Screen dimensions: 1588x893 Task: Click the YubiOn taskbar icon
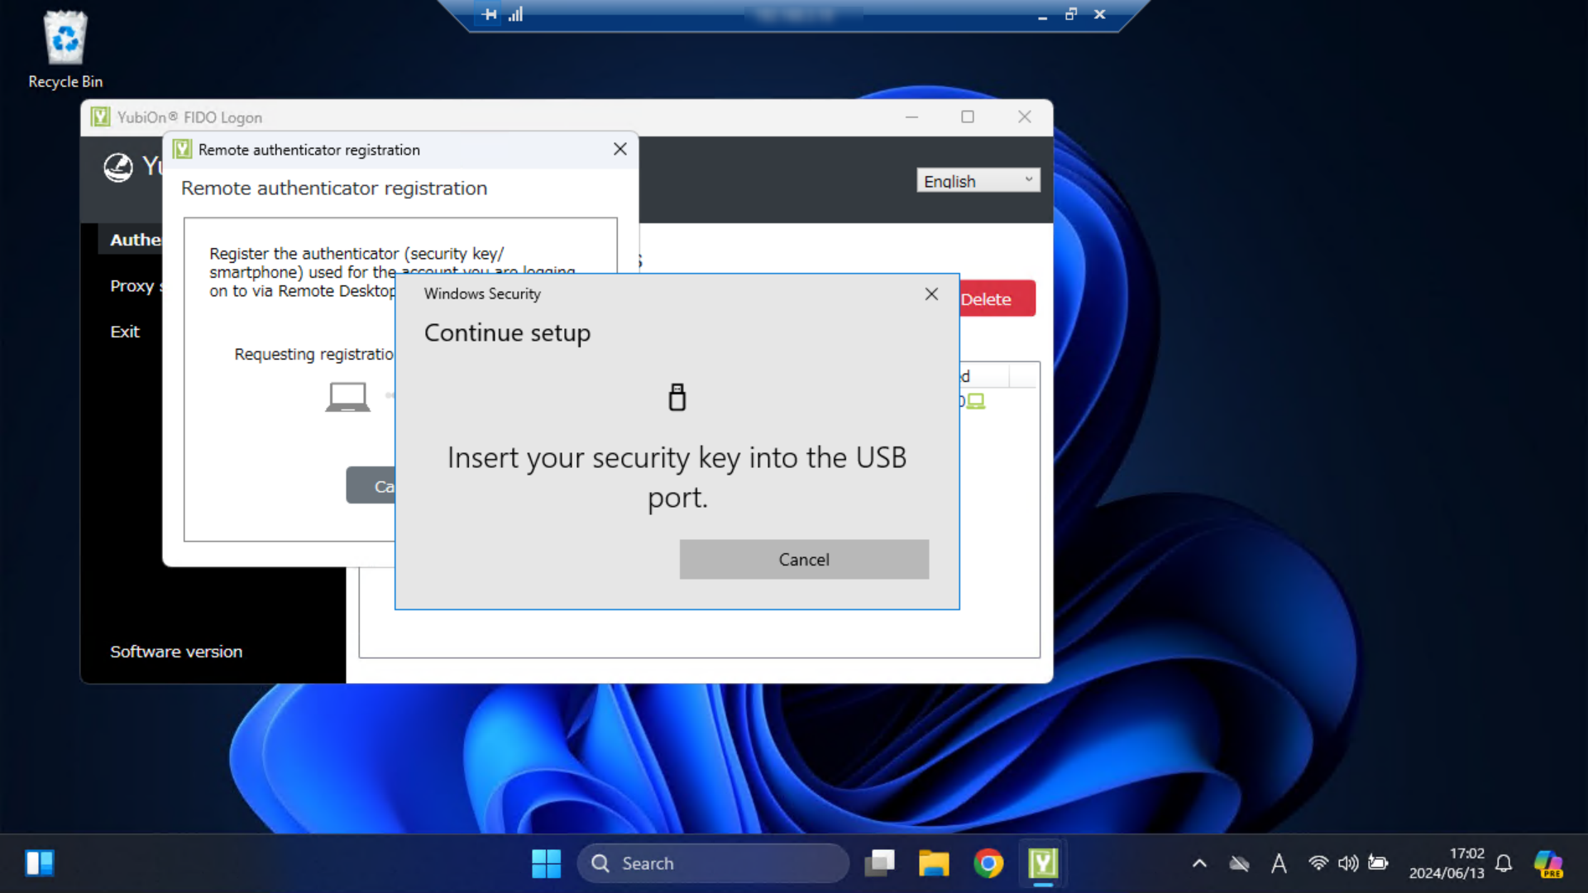(x=1043, y=863)
